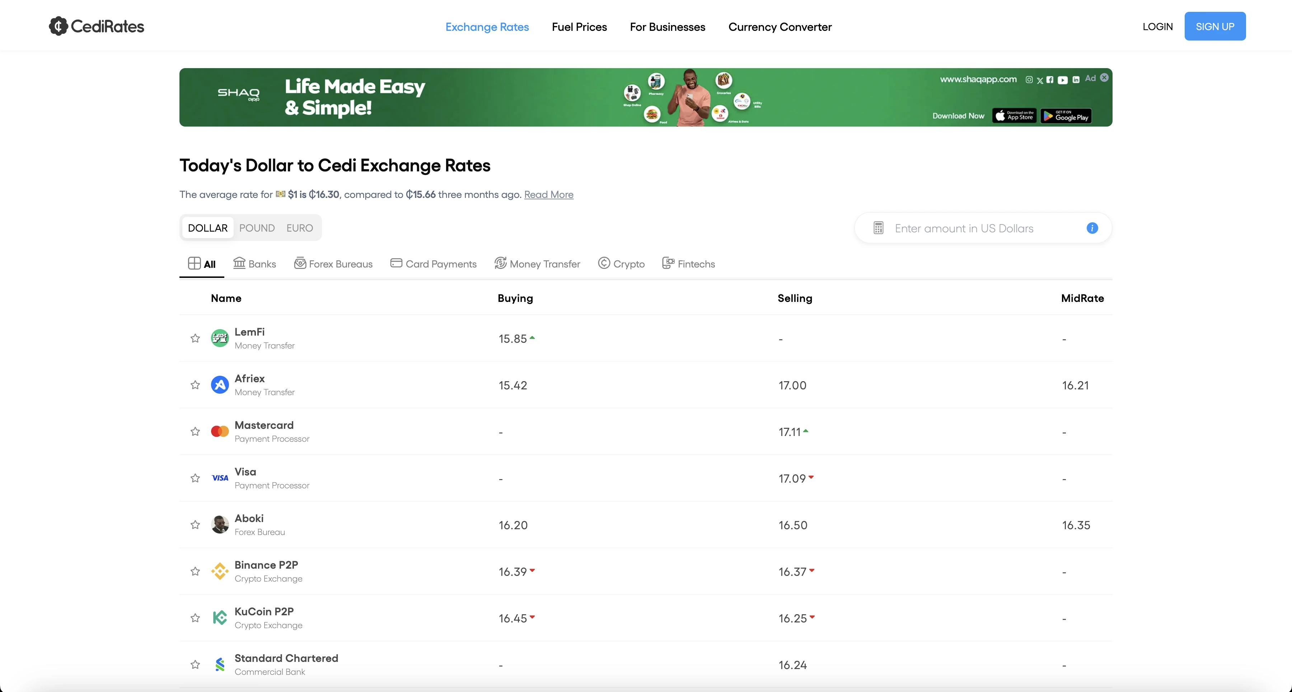This screenshot has height=692, width=1292.
Task: Click LemFi buying rate 15.85
Action: [x=512, y=339]
